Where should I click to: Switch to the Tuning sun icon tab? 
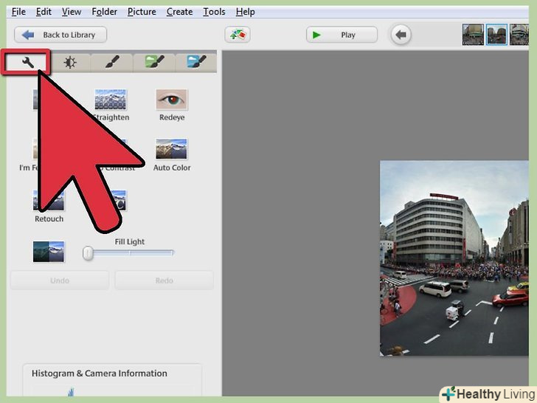click(70, 63)
